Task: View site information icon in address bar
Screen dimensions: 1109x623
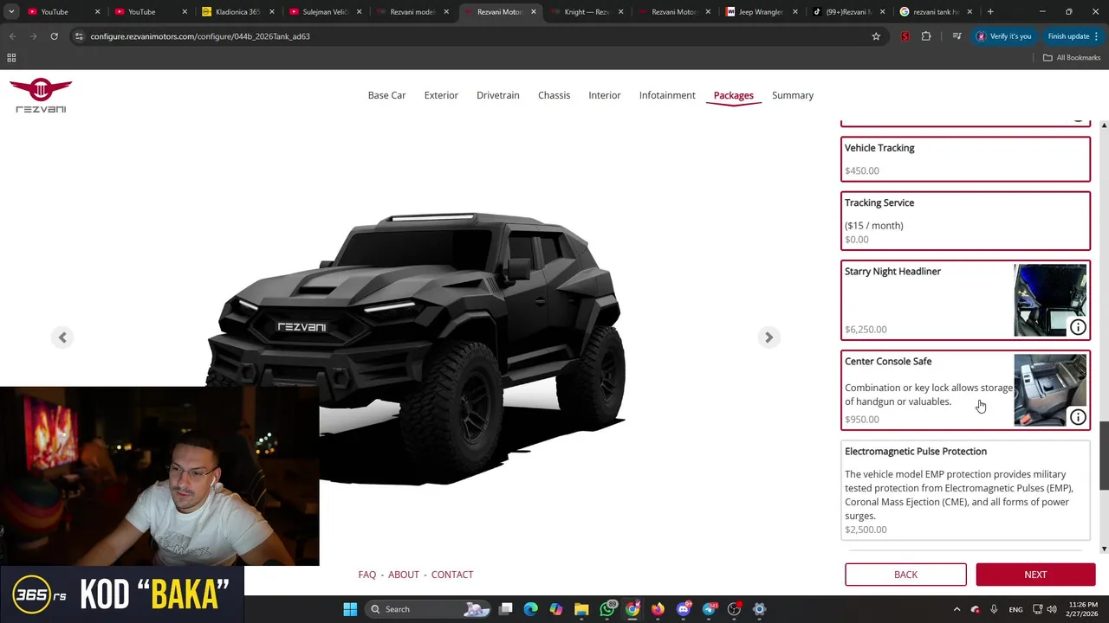Action: 79,36
